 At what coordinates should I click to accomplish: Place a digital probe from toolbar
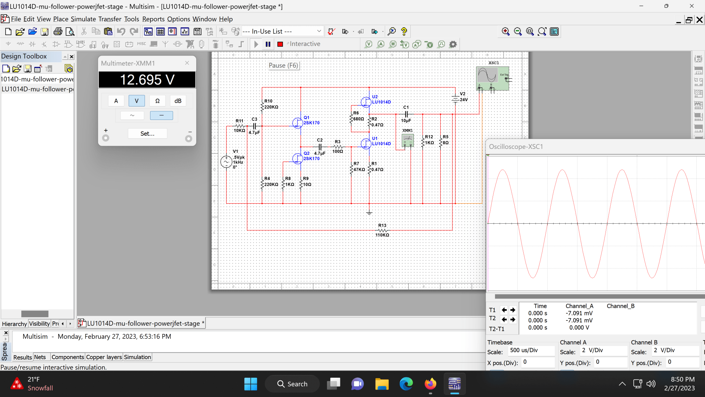pos(441,44)
